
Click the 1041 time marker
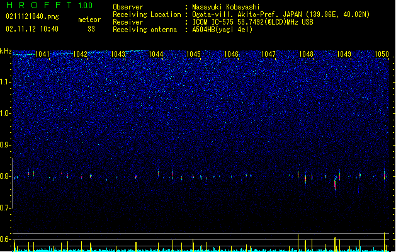(x=42, y=54)
